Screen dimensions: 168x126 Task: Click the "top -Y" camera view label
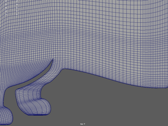83,124
